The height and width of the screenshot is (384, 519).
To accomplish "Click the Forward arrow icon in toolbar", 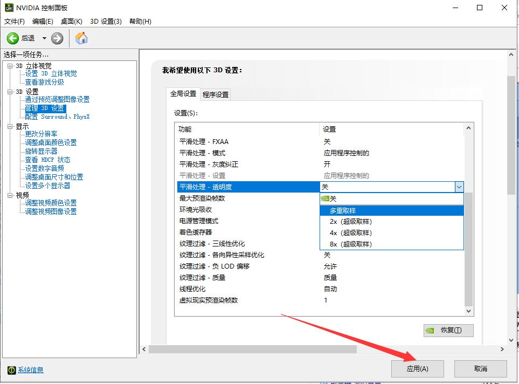I will pos(57,38).
